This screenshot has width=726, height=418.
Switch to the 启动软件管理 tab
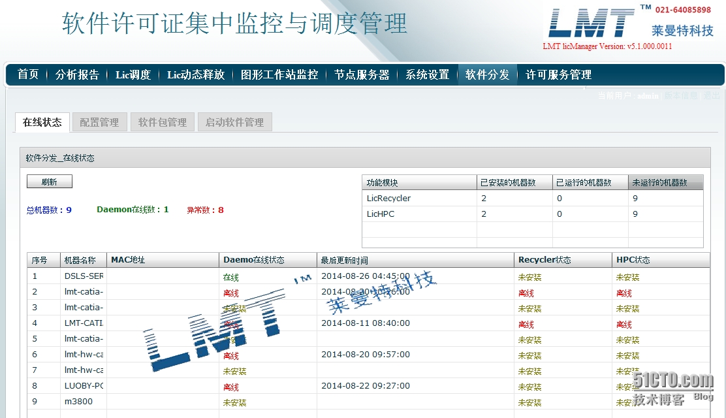235,122
